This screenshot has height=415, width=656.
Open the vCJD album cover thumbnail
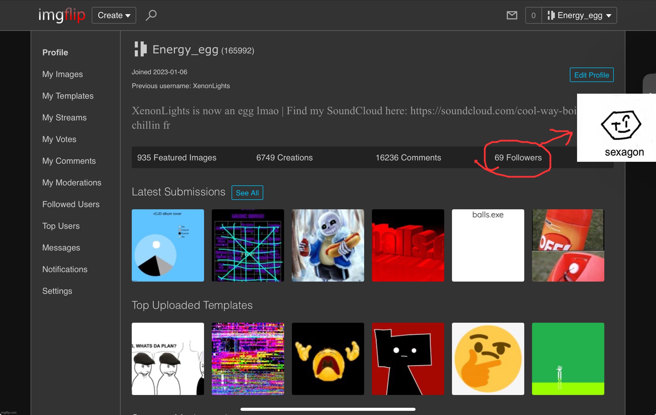pyautogui.click(x=168, y=245)
